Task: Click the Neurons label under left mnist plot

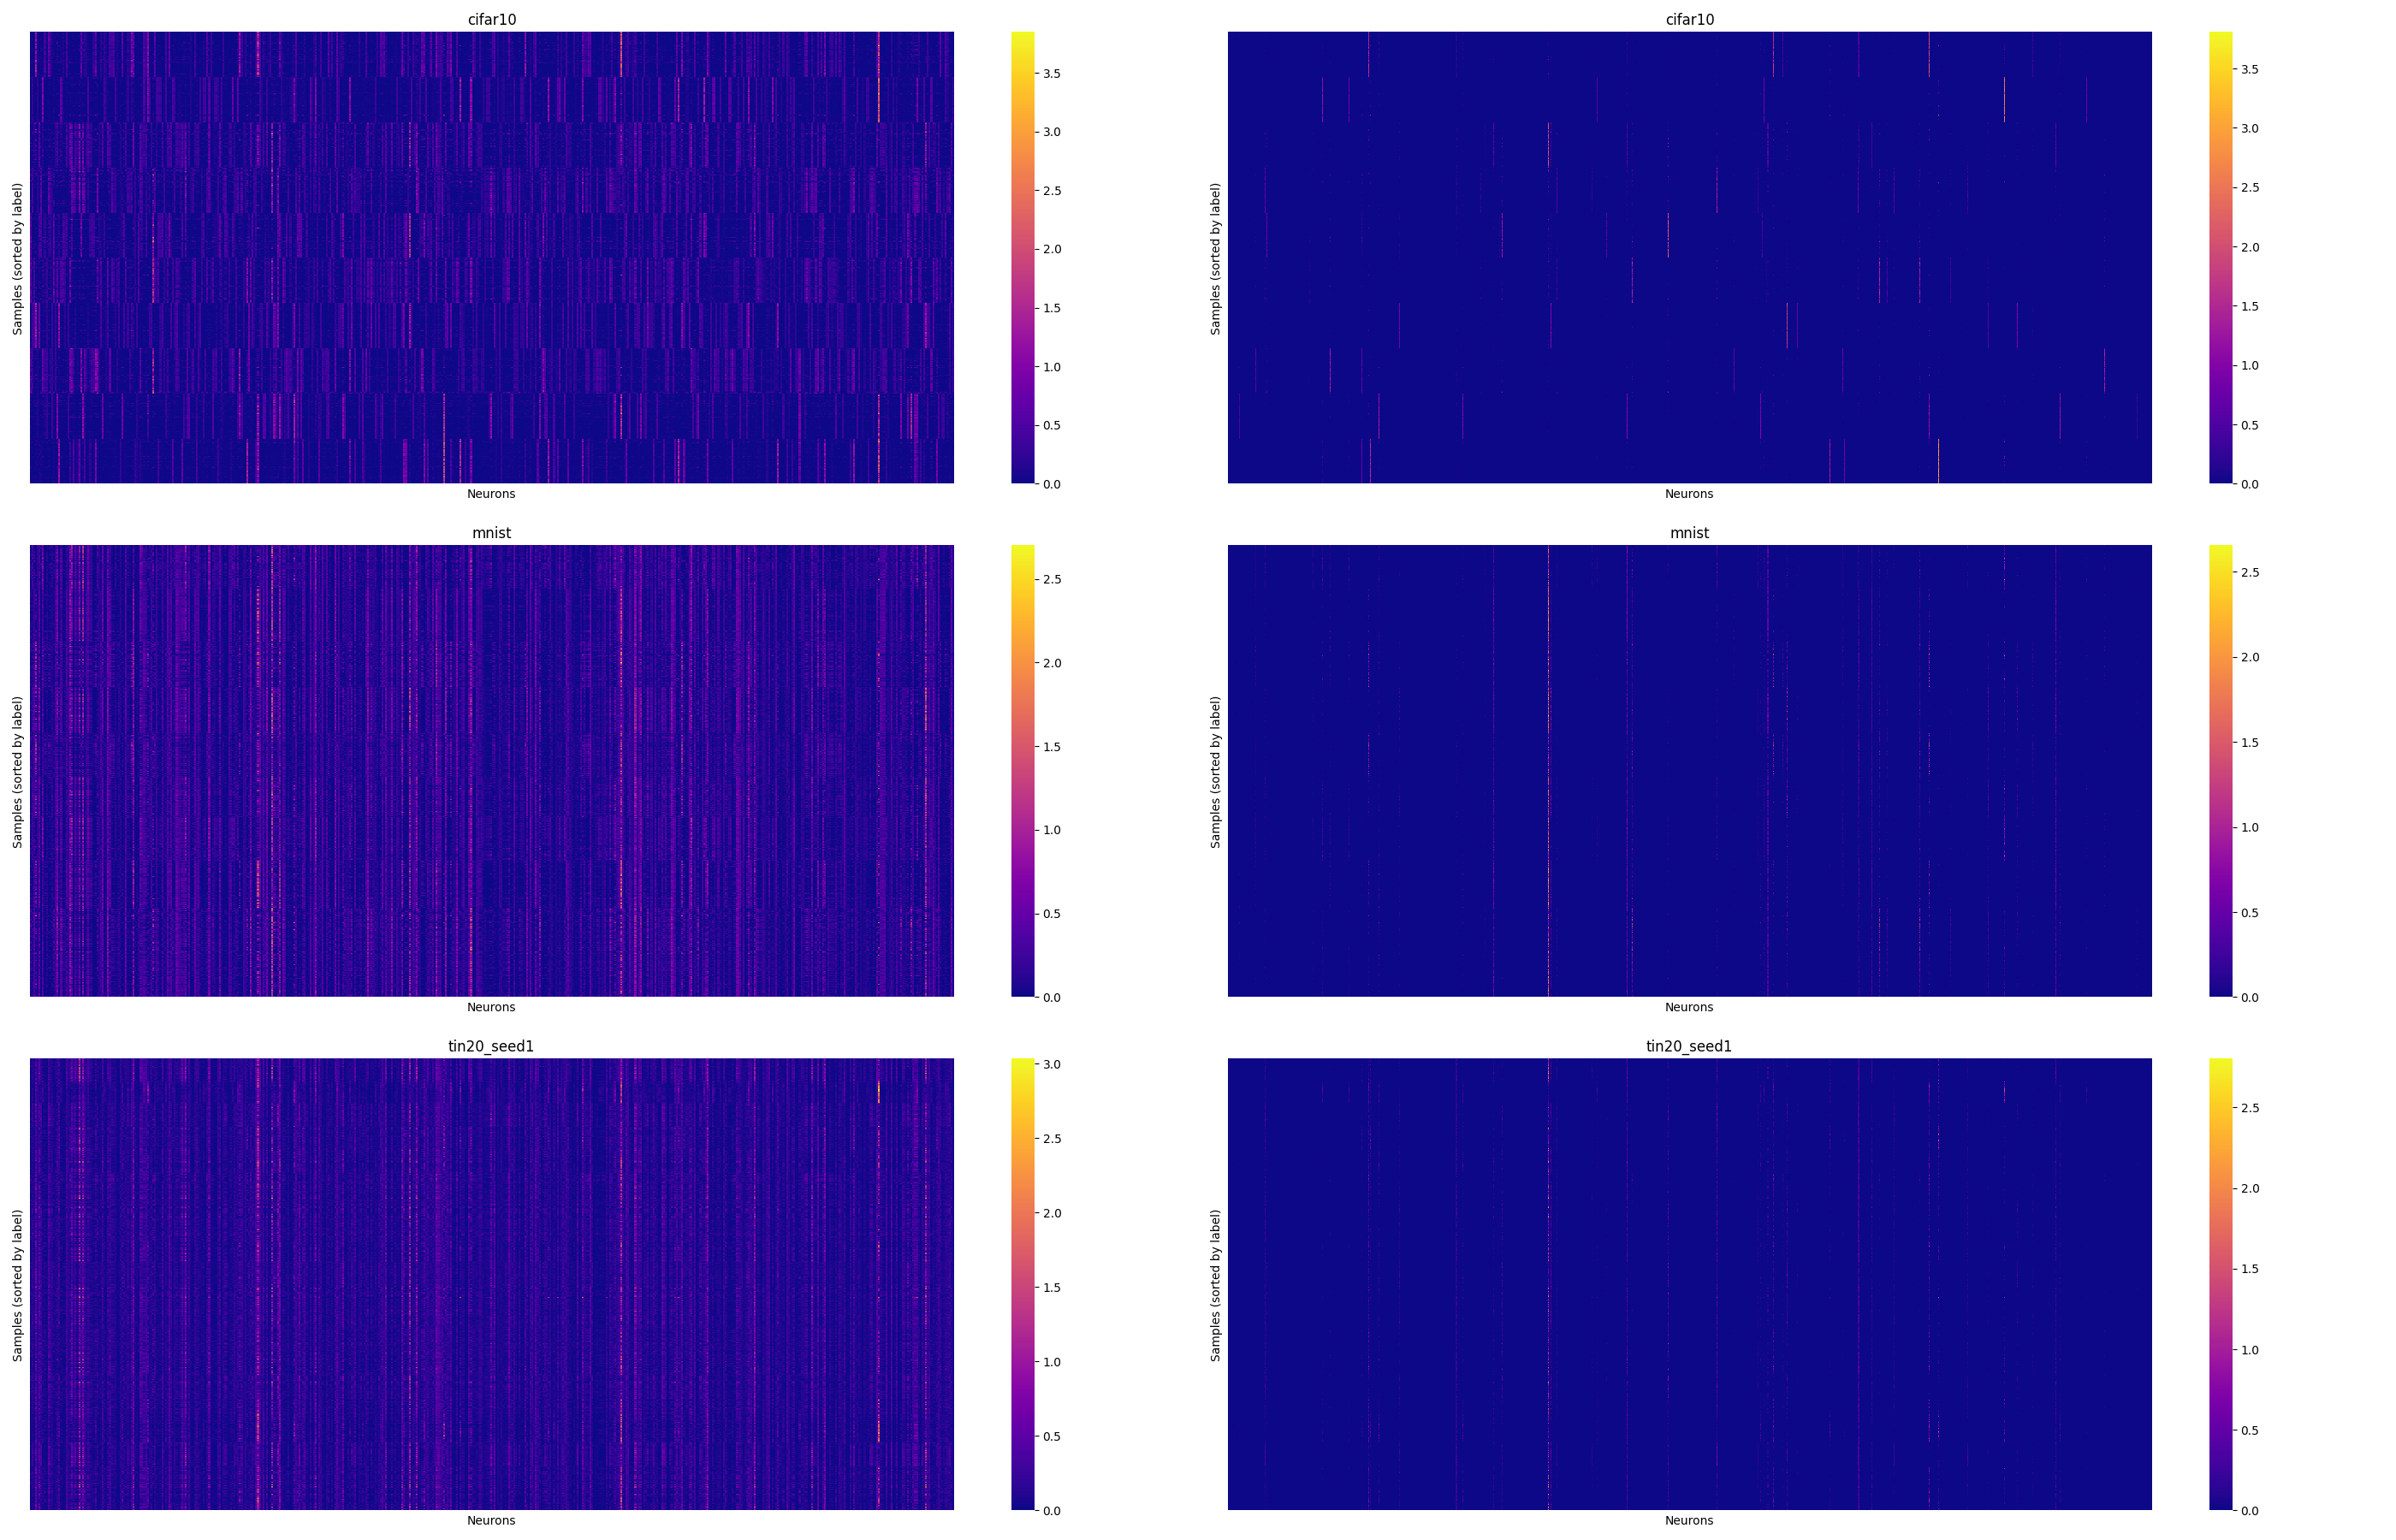Action: [x=491, y=1007]
